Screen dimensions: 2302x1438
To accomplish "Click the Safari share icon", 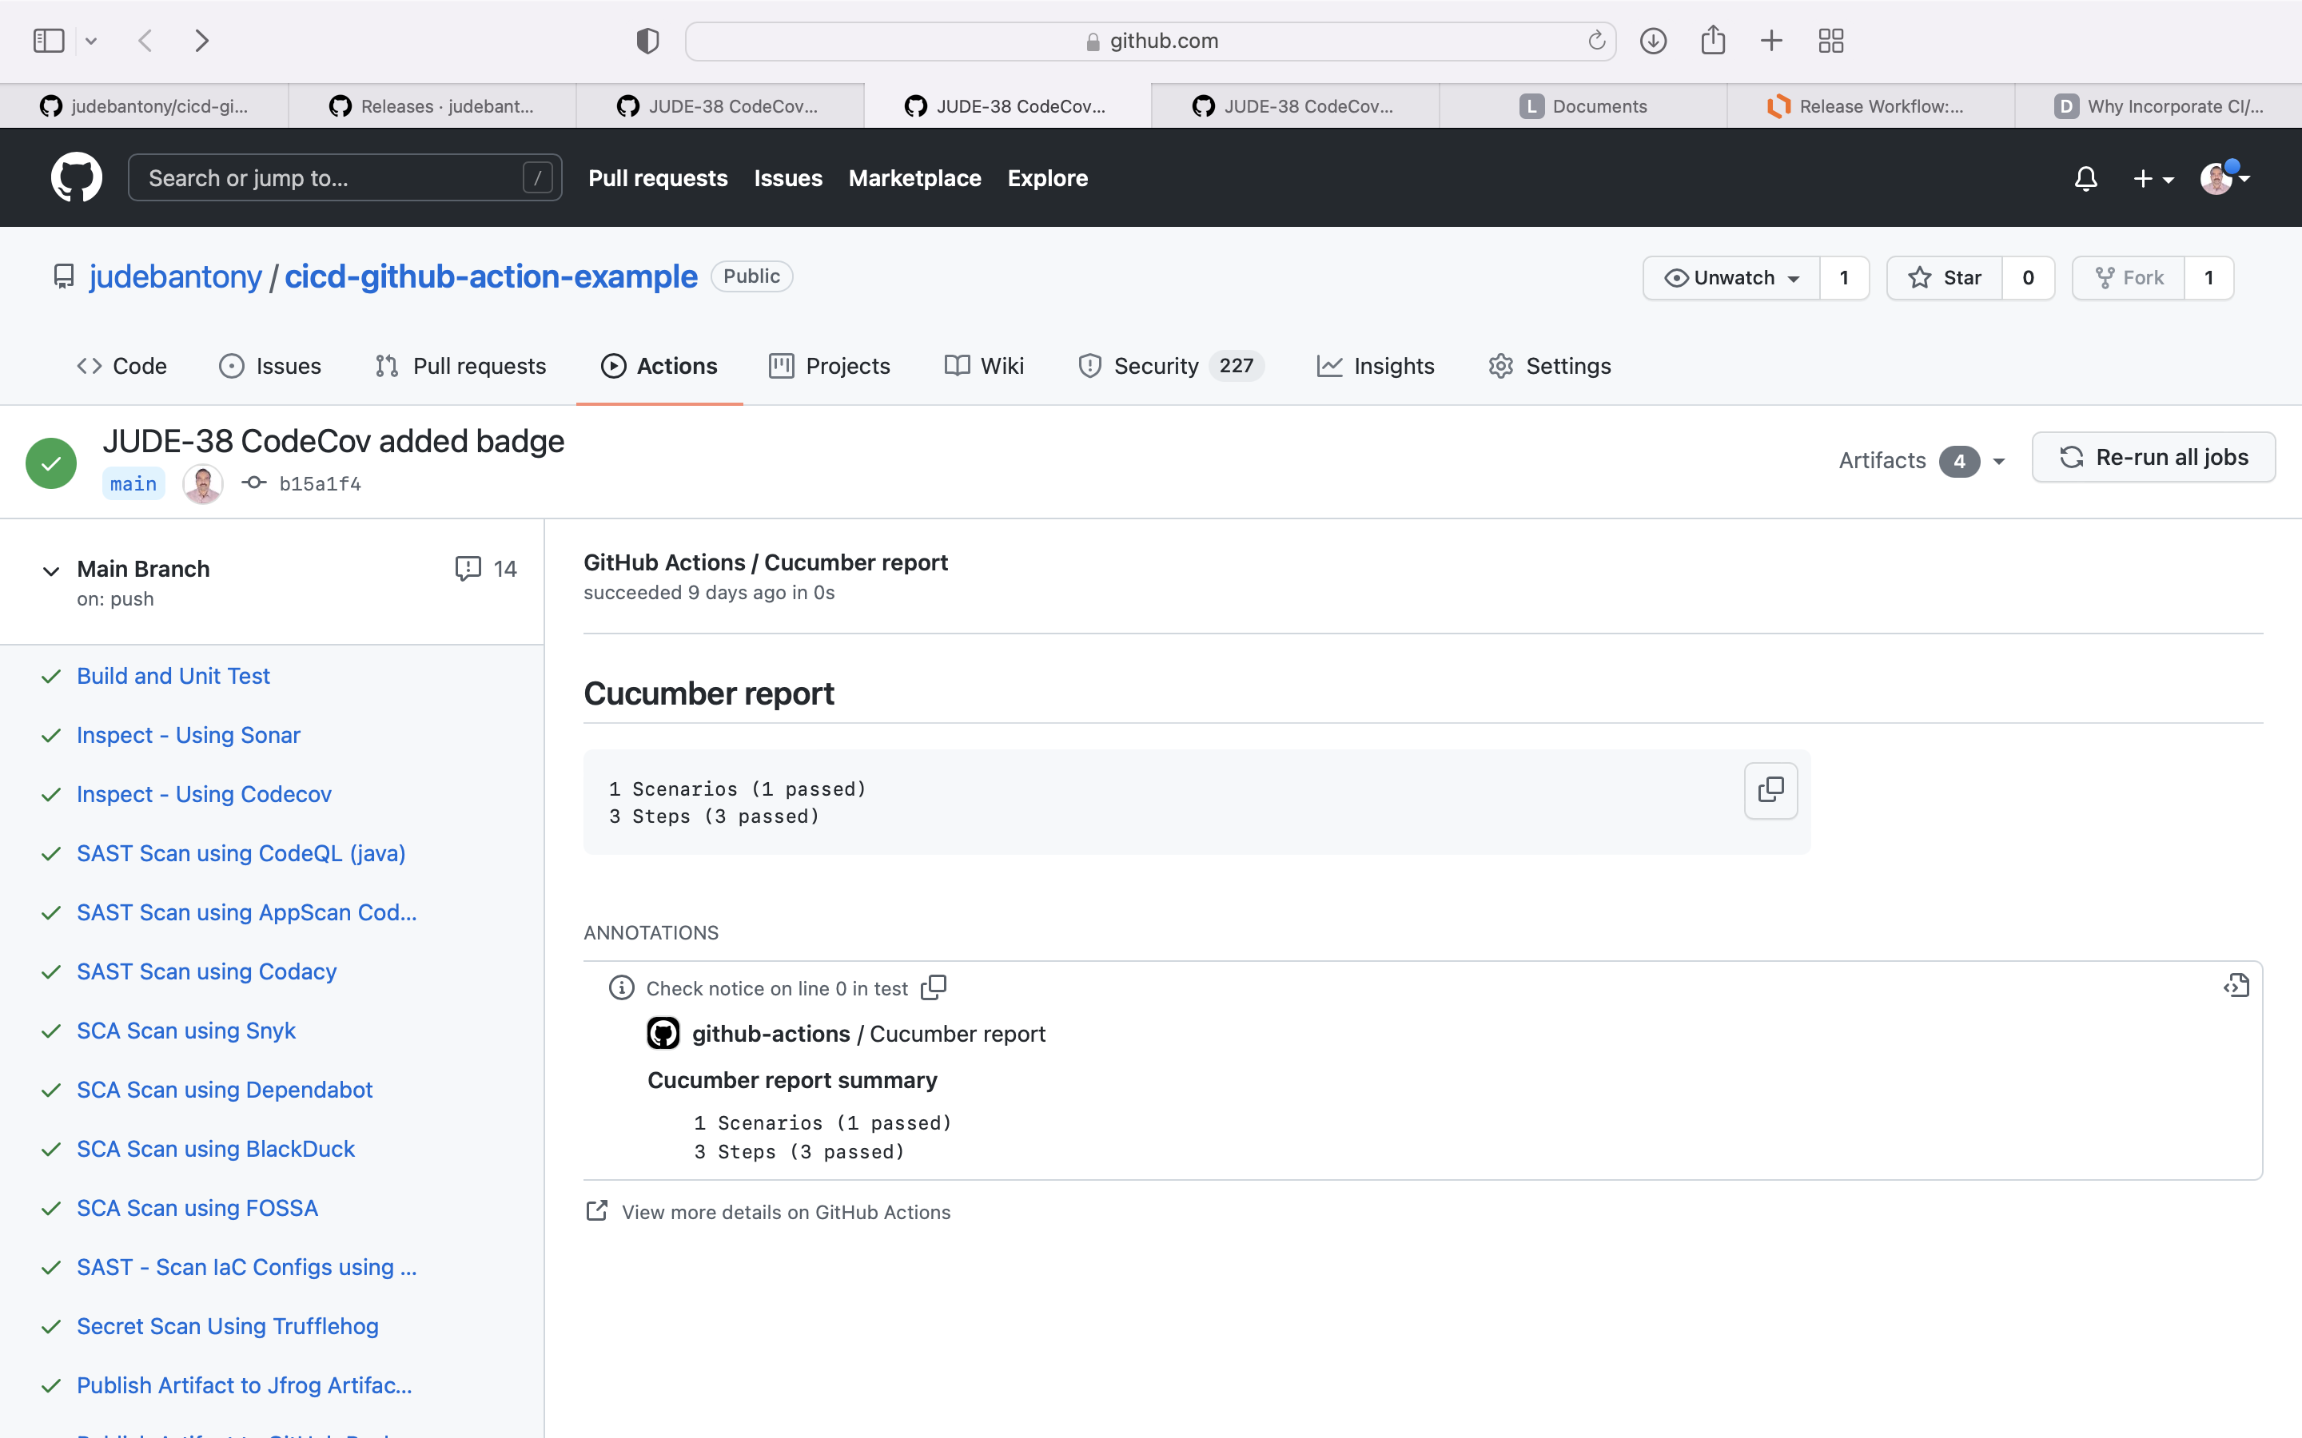I will pos(1712,41).
